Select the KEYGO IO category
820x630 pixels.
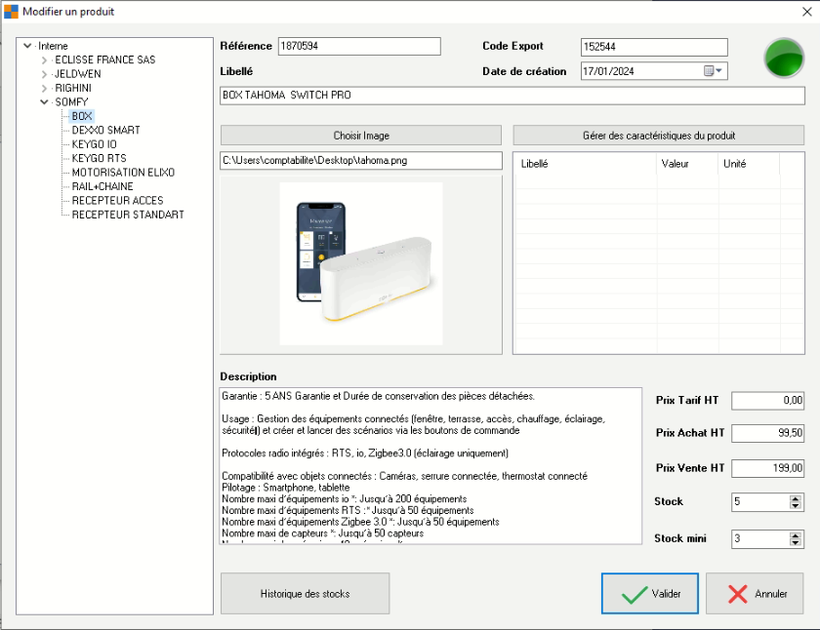(x=94, y=144)
